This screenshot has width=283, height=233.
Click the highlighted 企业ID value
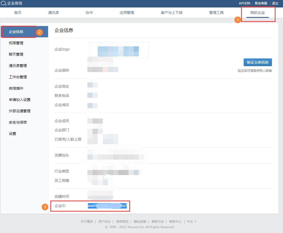(x=107, y=206)
